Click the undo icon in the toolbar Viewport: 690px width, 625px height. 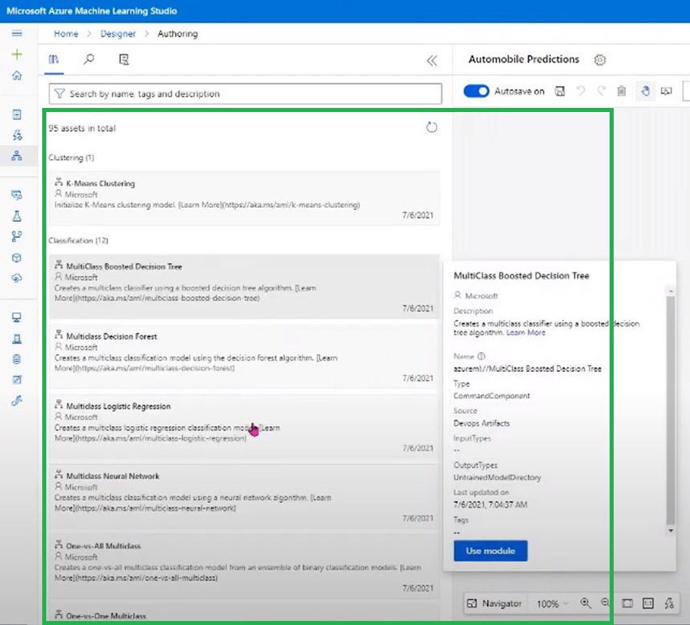581,91
